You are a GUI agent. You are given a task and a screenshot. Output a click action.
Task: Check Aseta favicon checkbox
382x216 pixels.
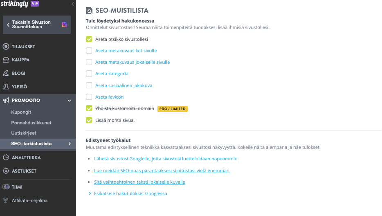point(89,97)
